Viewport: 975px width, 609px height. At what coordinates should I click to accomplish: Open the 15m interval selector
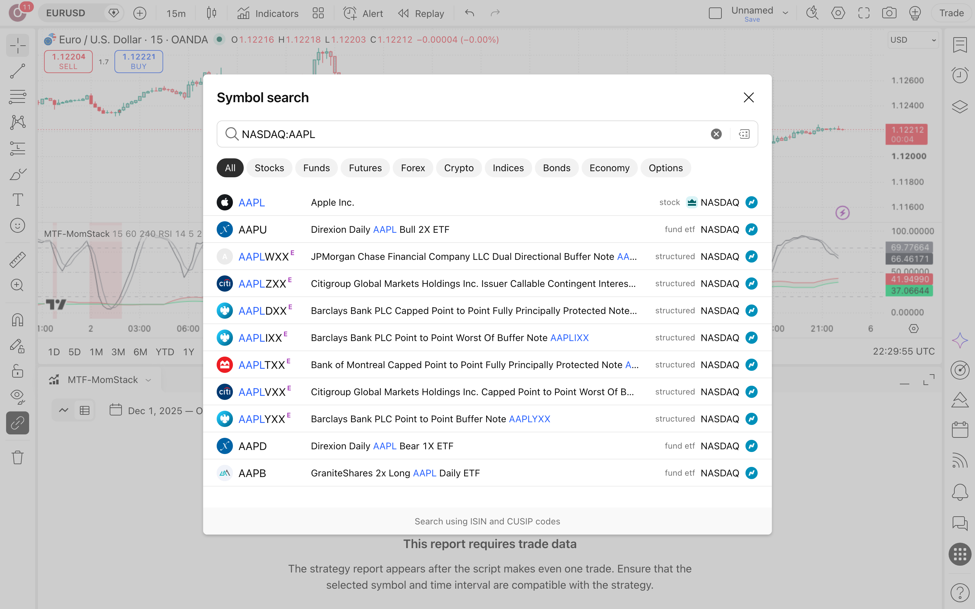coord(176,13)
